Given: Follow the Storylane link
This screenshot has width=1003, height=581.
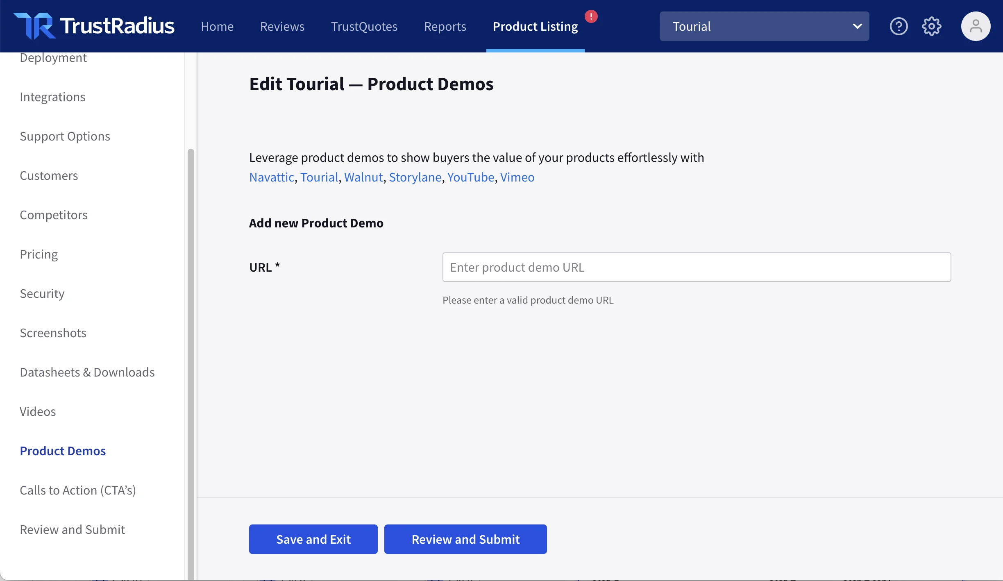Looking at the screenshot, I should 415,177.
